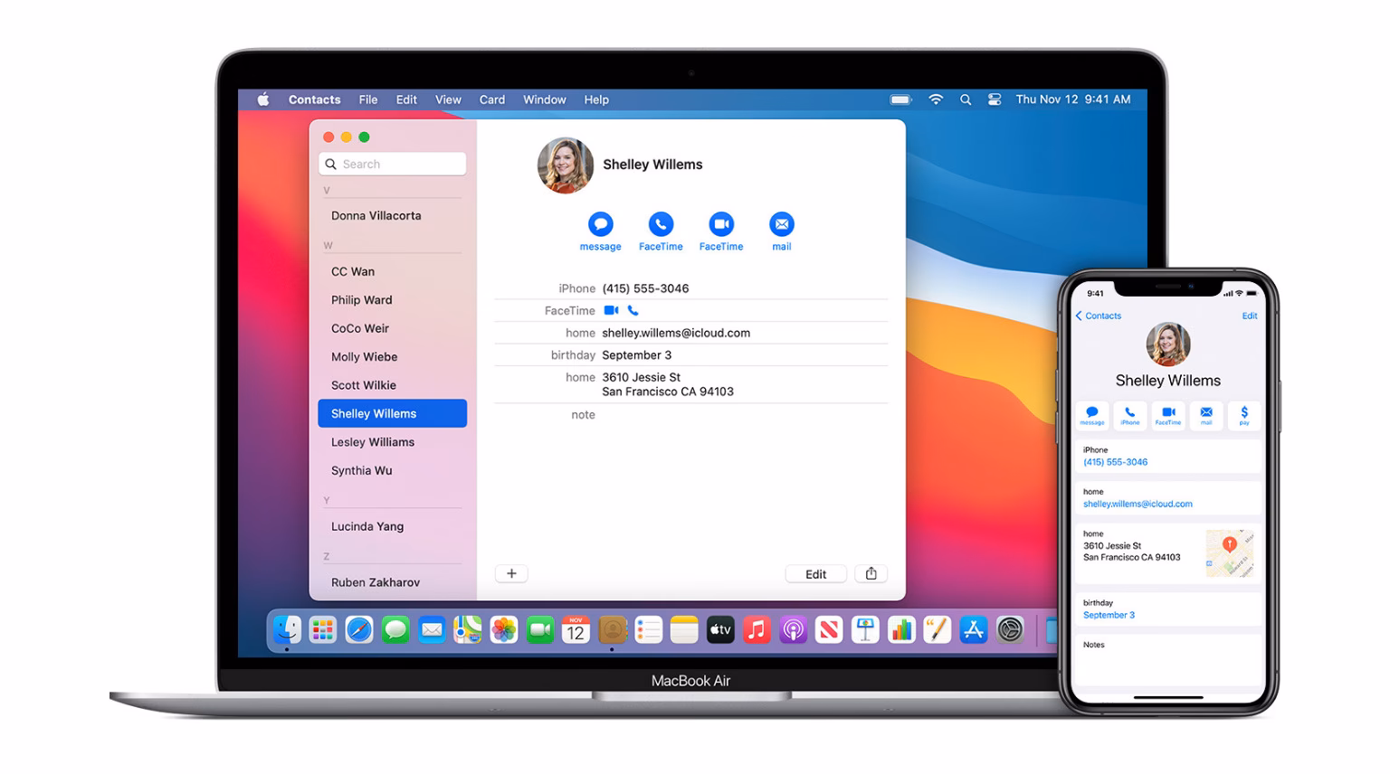
Task: Add a new contact with the plus button
Action: click(x=511, y=573)
